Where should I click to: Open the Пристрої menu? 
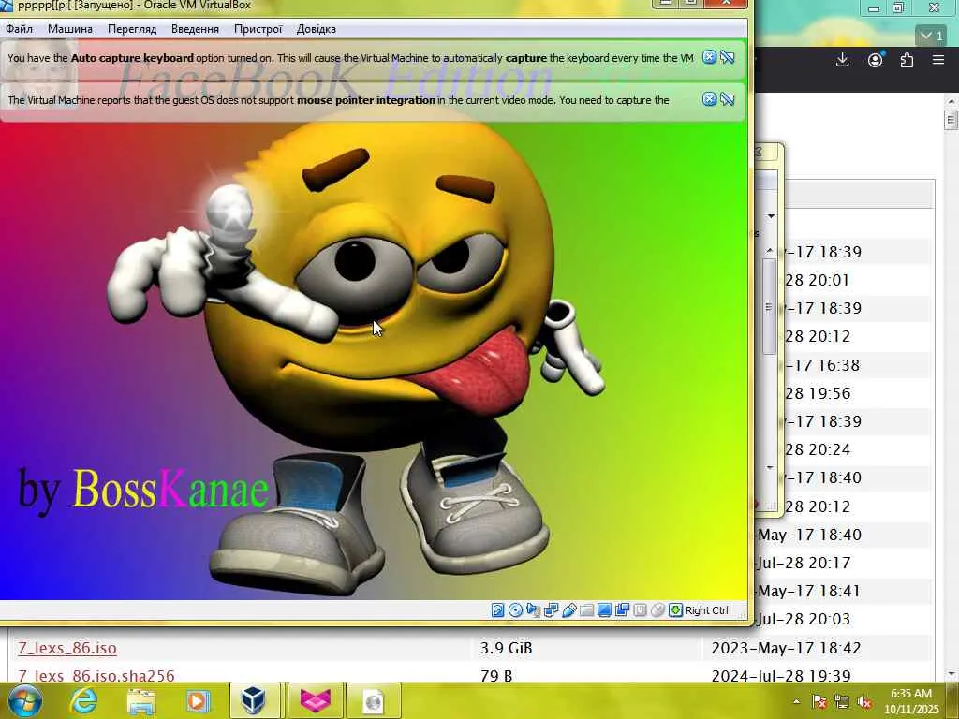click(258, 29)
